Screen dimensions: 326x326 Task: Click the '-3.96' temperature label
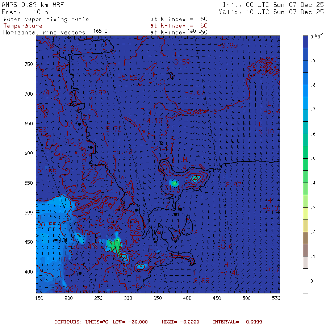pos(227,45)
